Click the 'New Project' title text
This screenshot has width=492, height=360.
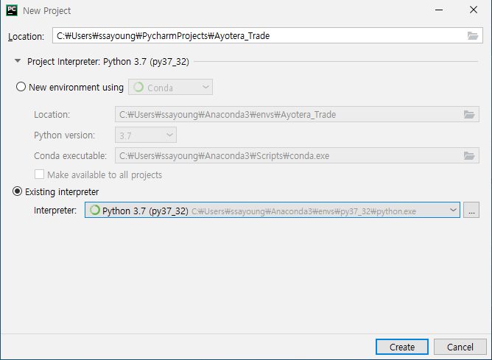coord(46,10)
